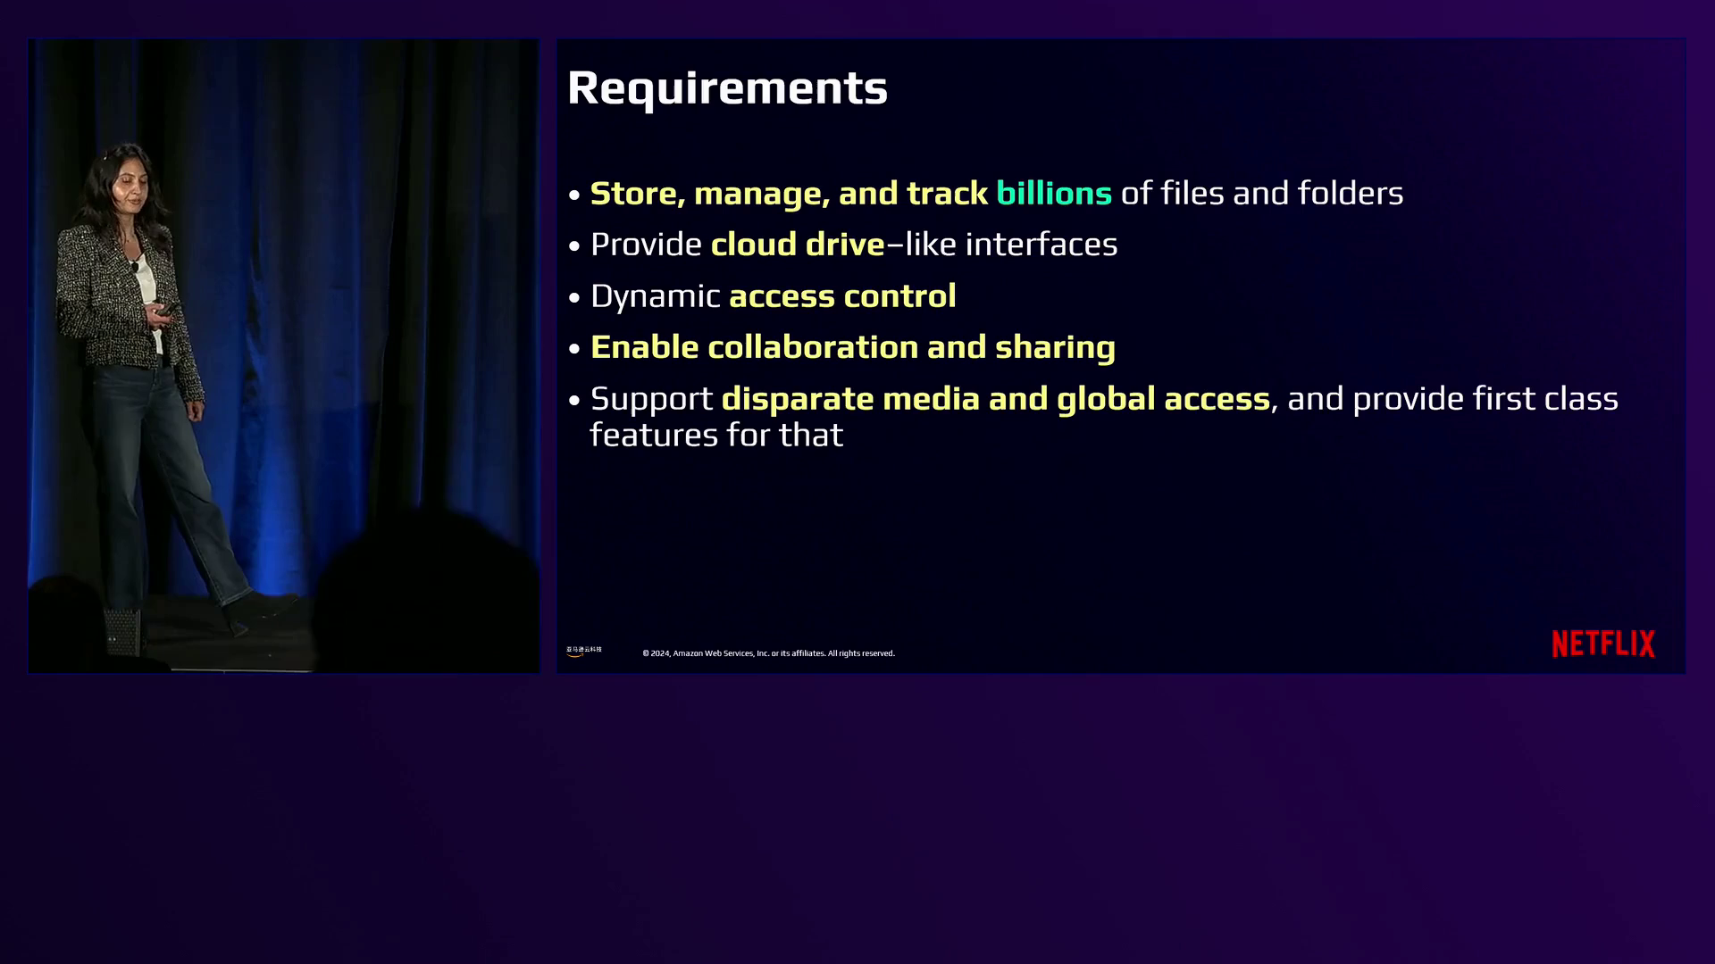Click the word Provide in second bullet
The height and width of the screenshot is (964, 1715).
click(x=646, y=245)
